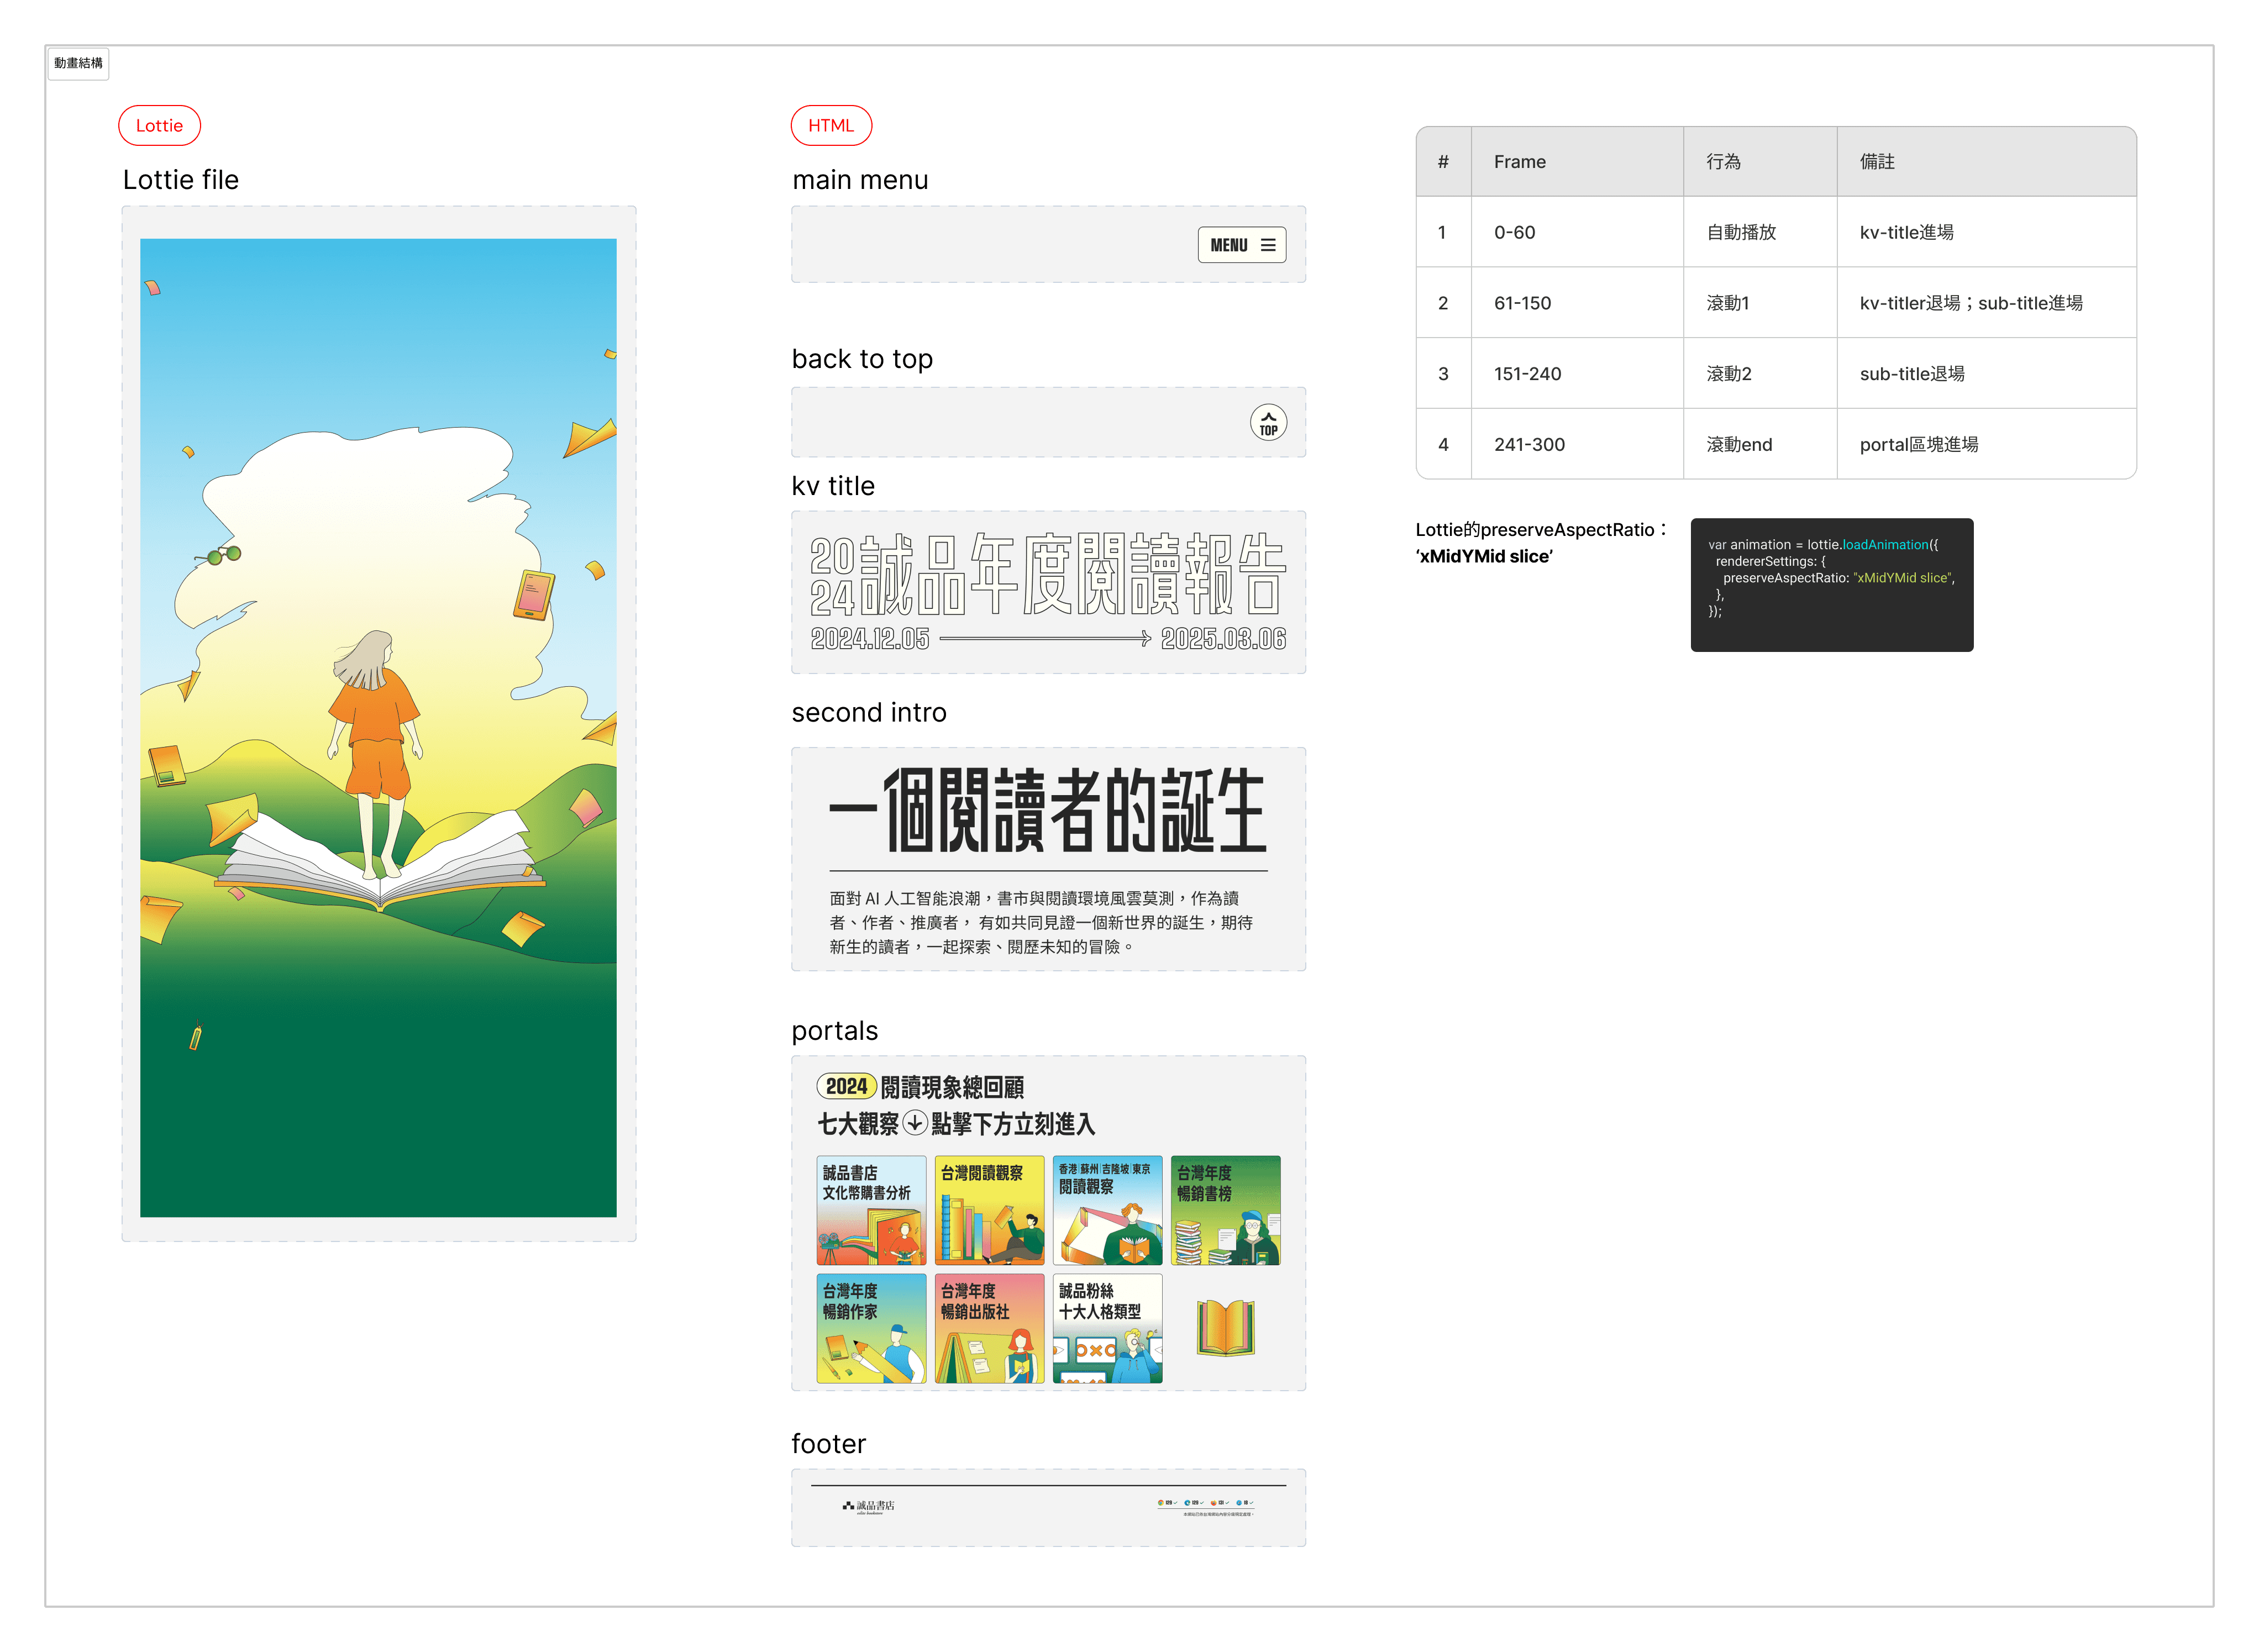Select the red Lottie tag pill
This screenshot has width=2259, height=1652.
pyautogui.click(x=159, y=126)
